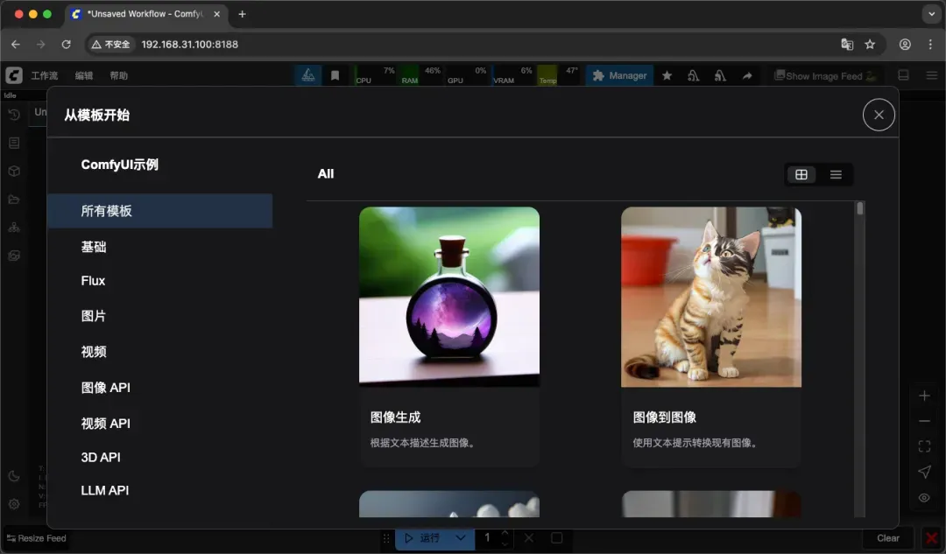
Task: Open the 编辑 menu
Action: 84,75
